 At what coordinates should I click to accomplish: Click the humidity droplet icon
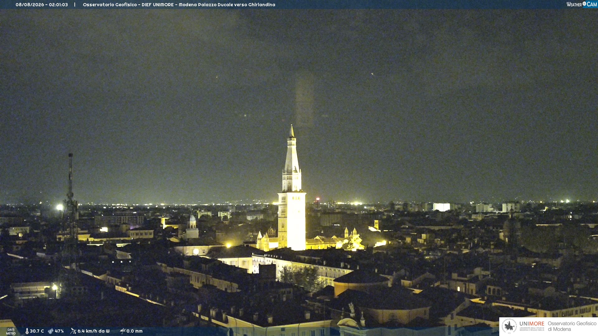pos(50,331)
